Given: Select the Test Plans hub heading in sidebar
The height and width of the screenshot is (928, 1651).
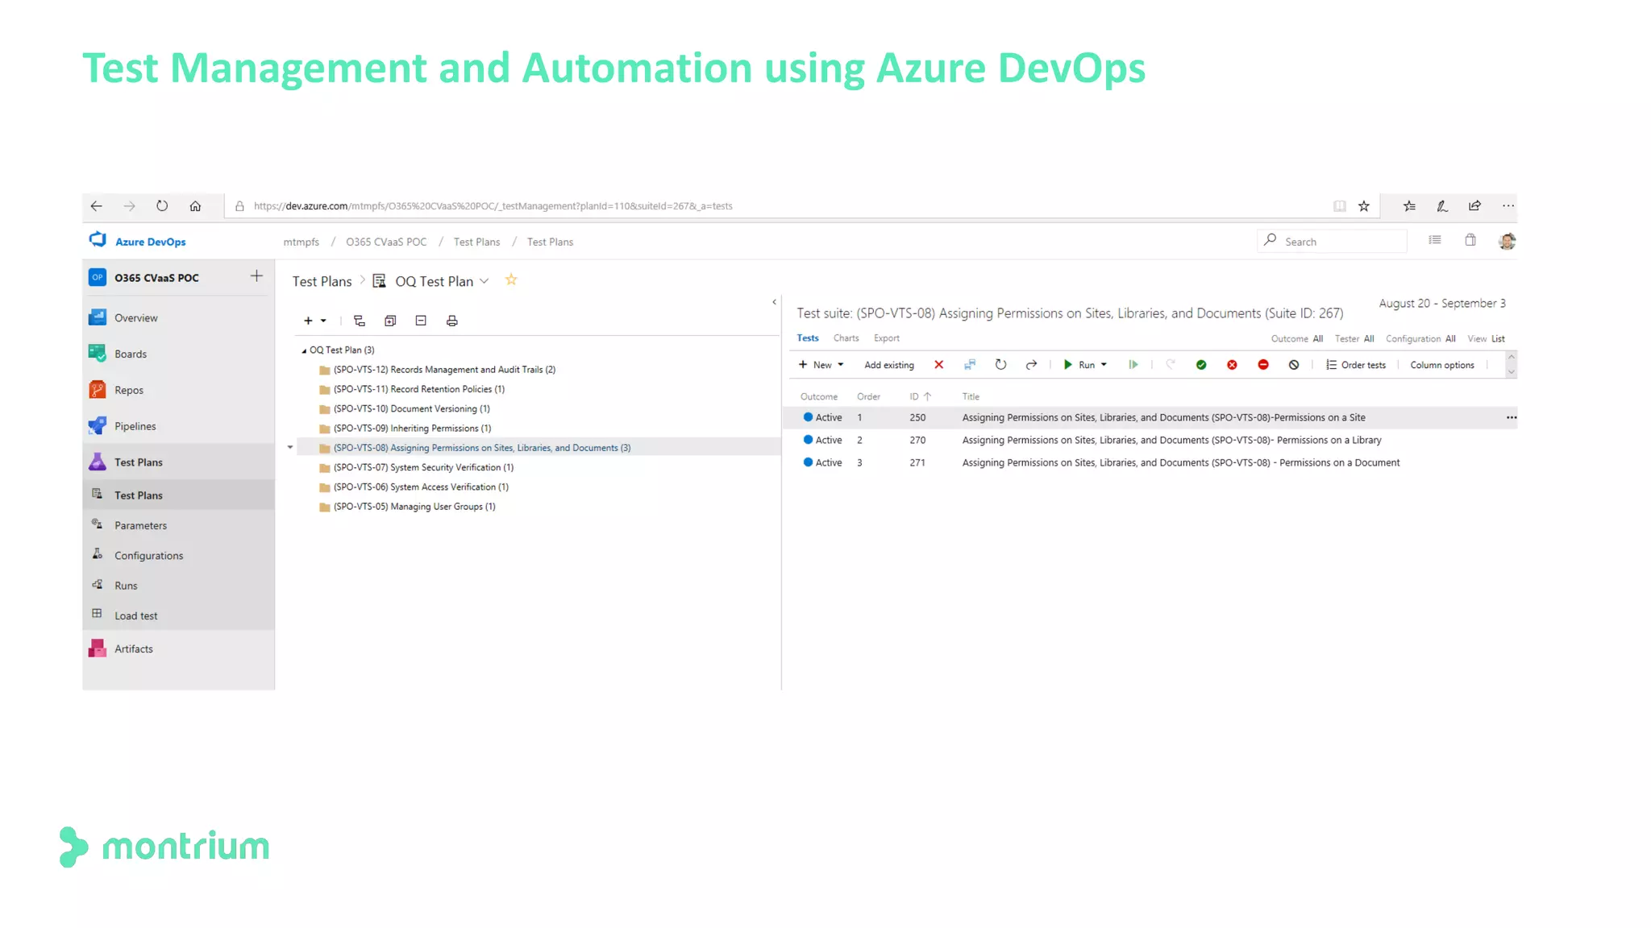Looking at the screenshot, I should click(179, 462).
